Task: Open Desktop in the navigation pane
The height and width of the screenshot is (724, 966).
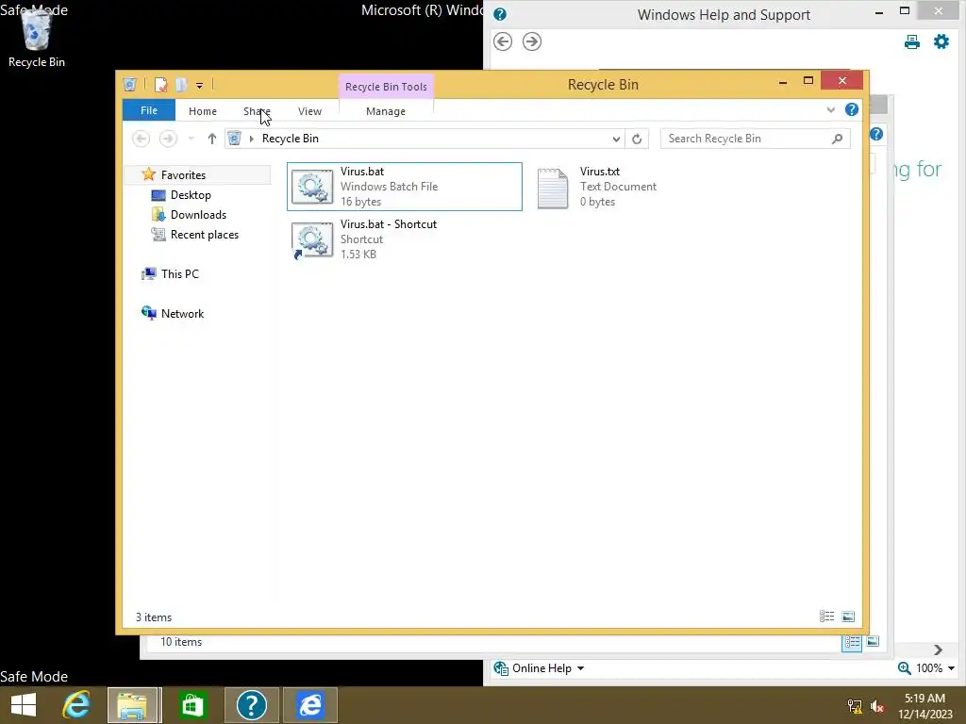Action: pos(191,194)
